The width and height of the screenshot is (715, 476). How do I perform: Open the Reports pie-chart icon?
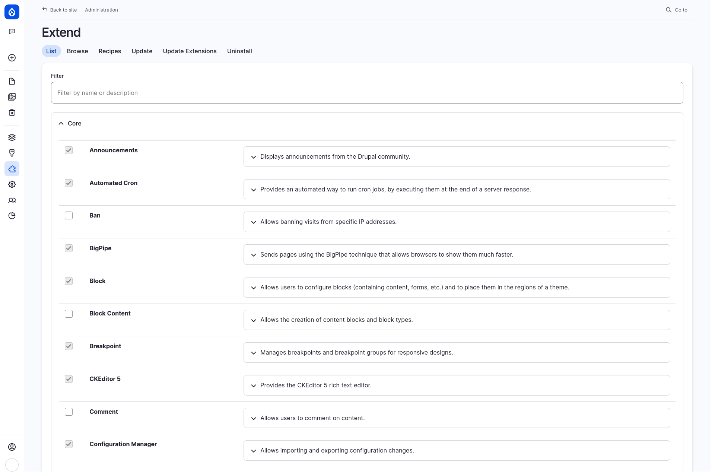(x=12, y=216)
